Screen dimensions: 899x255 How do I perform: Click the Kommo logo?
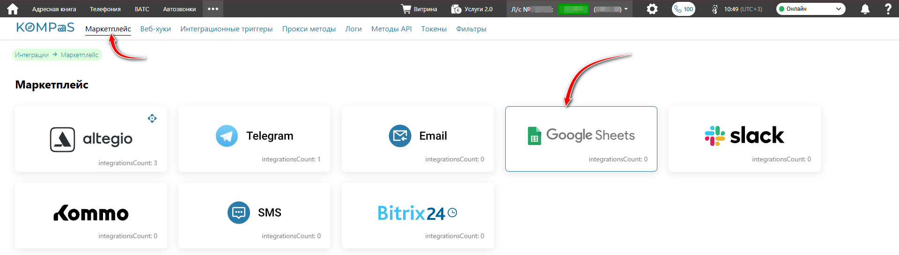pos(91,213)
